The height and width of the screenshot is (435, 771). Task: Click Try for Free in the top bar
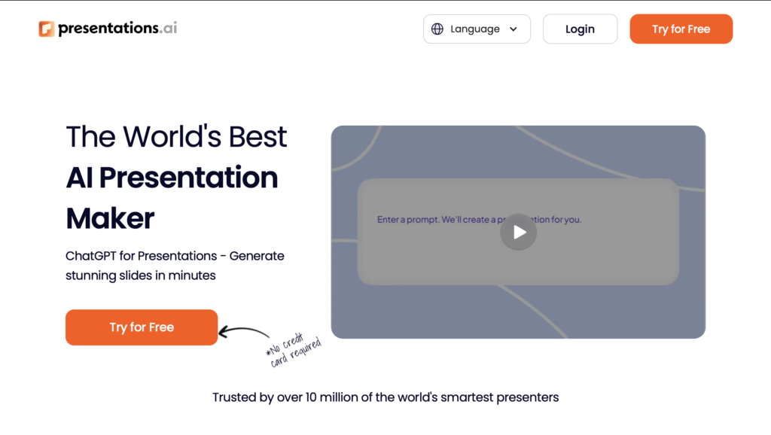681,29
